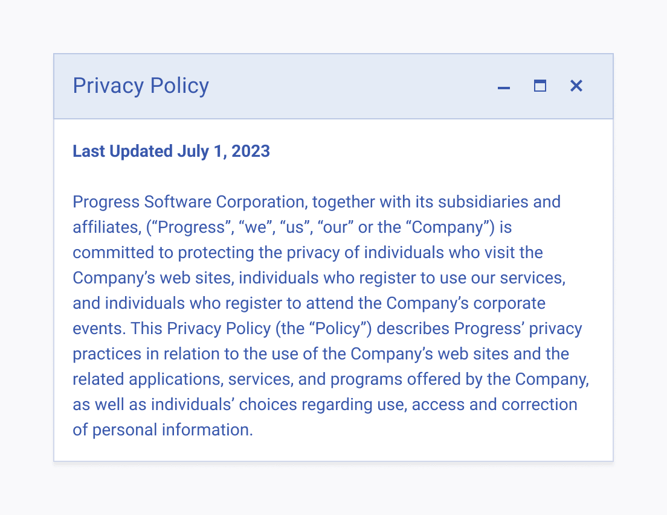
Task: Click the Last Updated July 1, 2023 heading
Action: click(171, 151)
